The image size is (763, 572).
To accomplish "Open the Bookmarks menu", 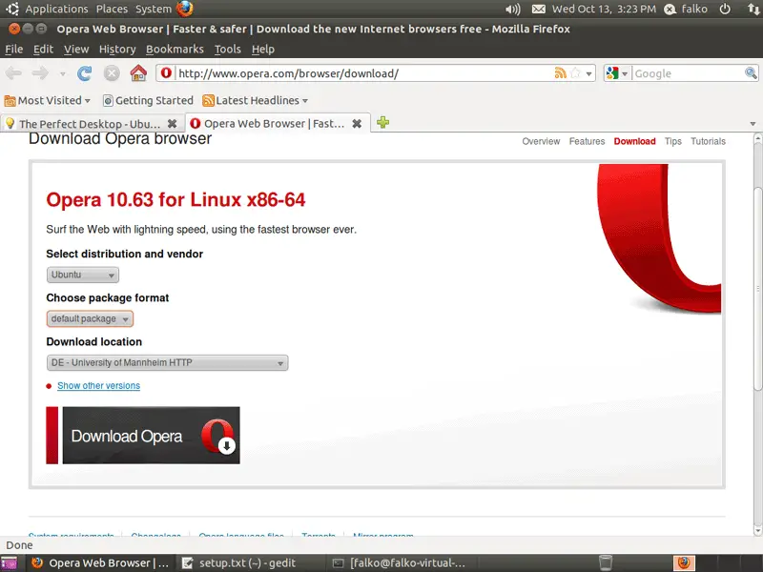I will click(175, 50).
